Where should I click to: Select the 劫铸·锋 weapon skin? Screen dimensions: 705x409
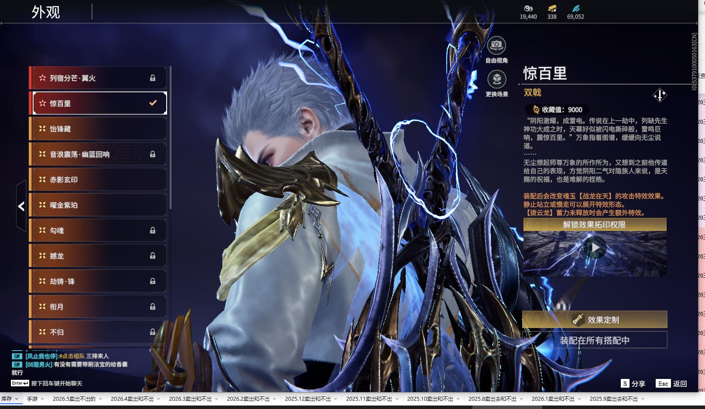[x=98, y=281]
